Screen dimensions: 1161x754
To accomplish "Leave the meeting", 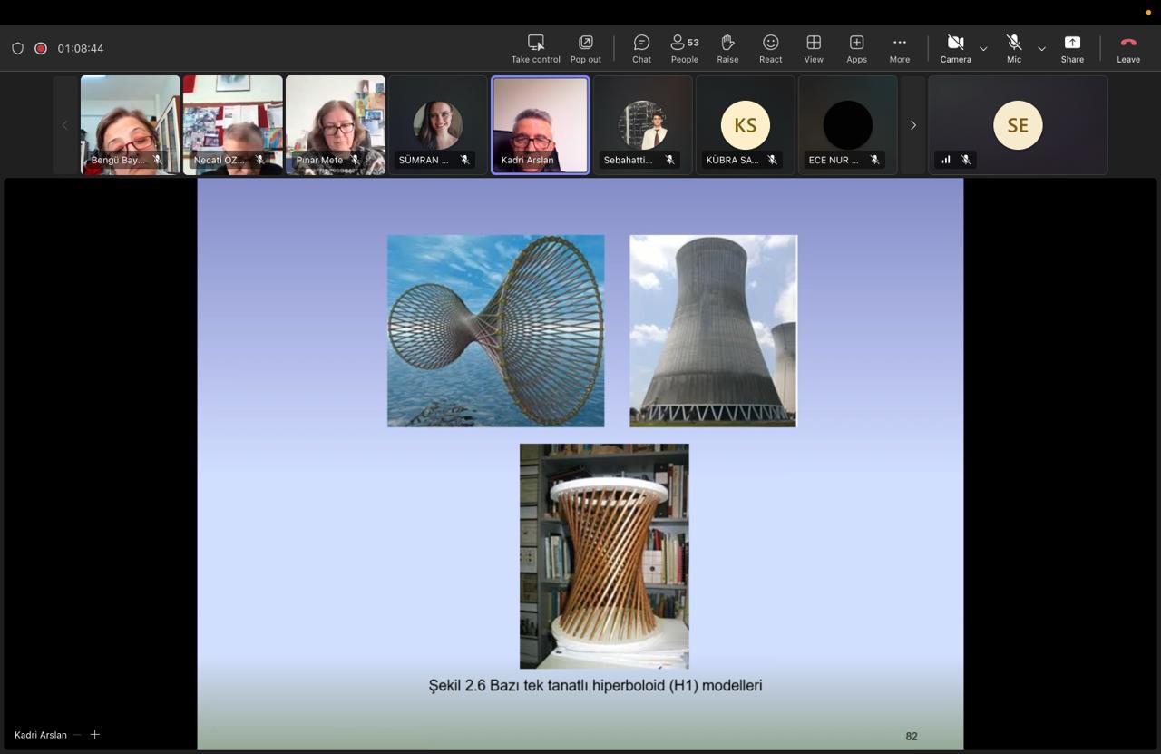I will (x=1128, y=49).
